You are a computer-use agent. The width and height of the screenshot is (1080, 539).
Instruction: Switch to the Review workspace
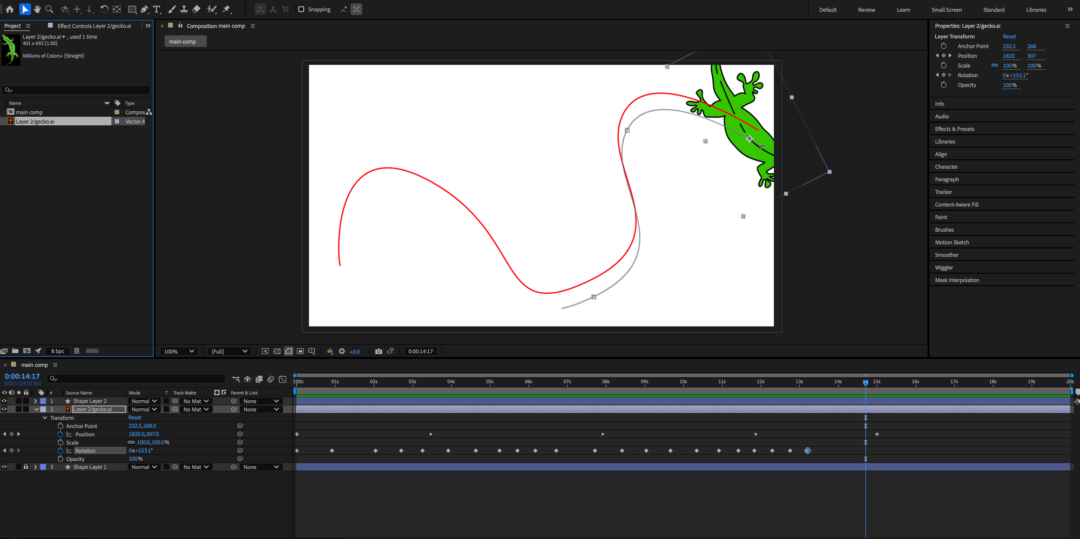(x=866, y=10)
